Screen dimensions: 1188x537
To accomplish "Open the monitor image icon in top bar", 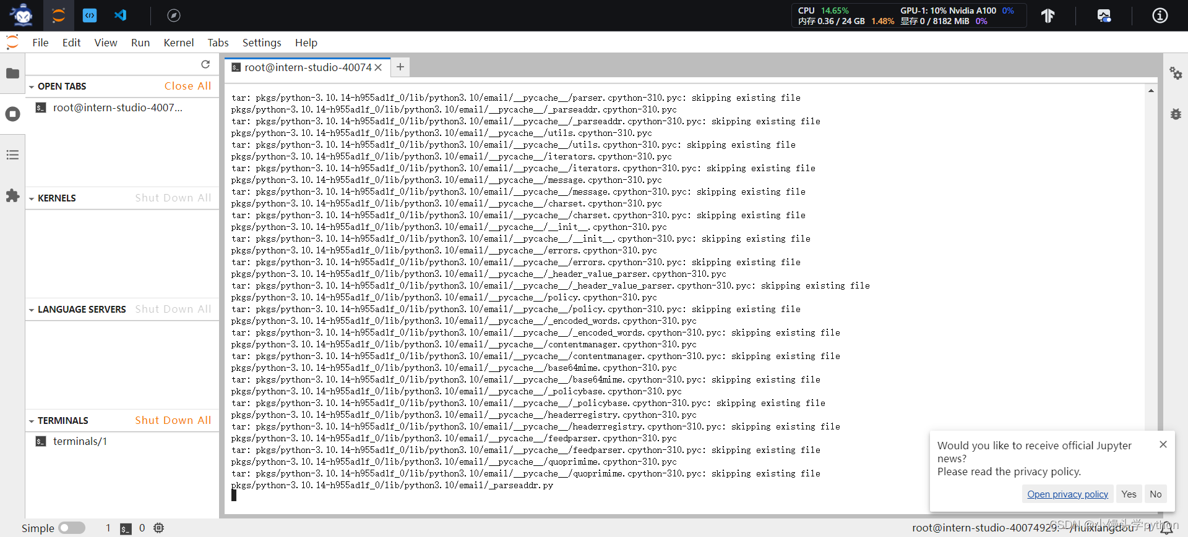I will 1104,15.
